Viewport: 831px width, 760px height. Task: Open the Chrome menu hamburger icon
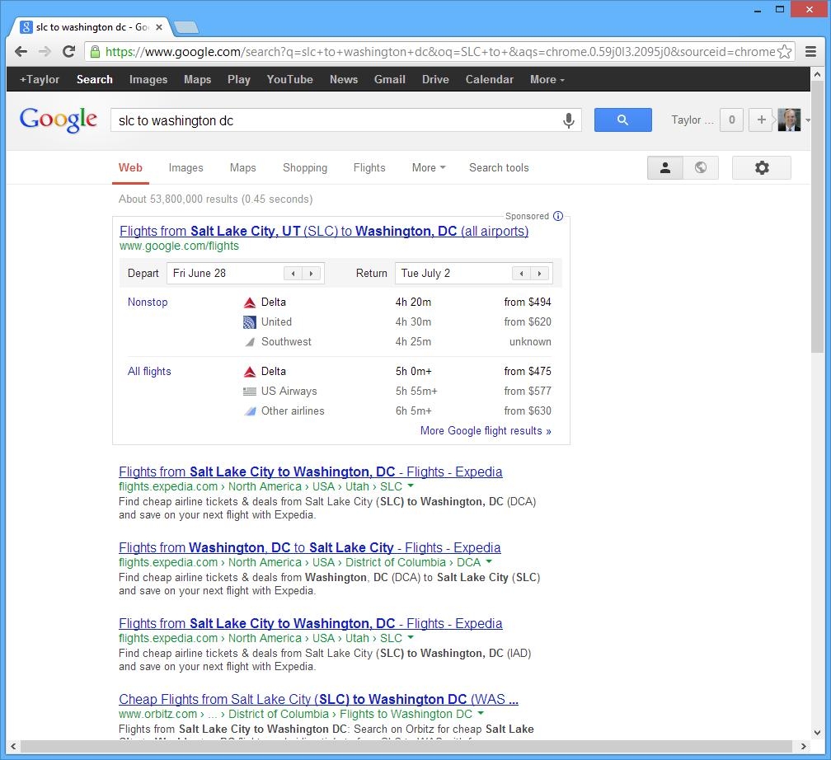coord(810,51)
